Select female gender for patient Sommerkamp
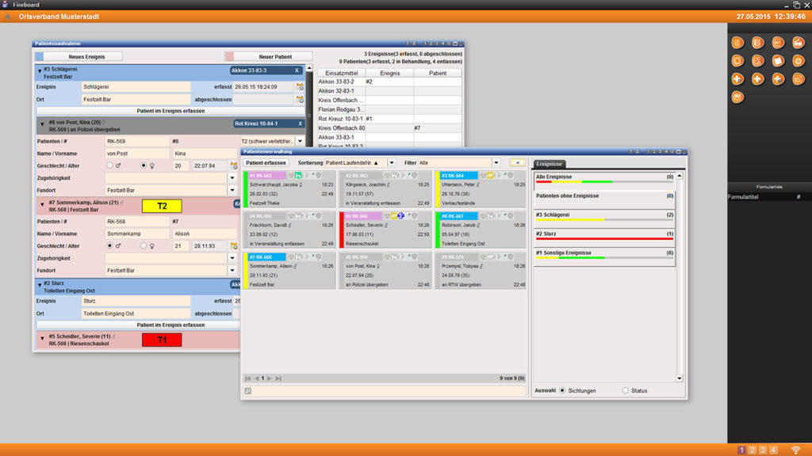Screen dimensions: 812x456 pyautogui.click(x=143, y=245)
